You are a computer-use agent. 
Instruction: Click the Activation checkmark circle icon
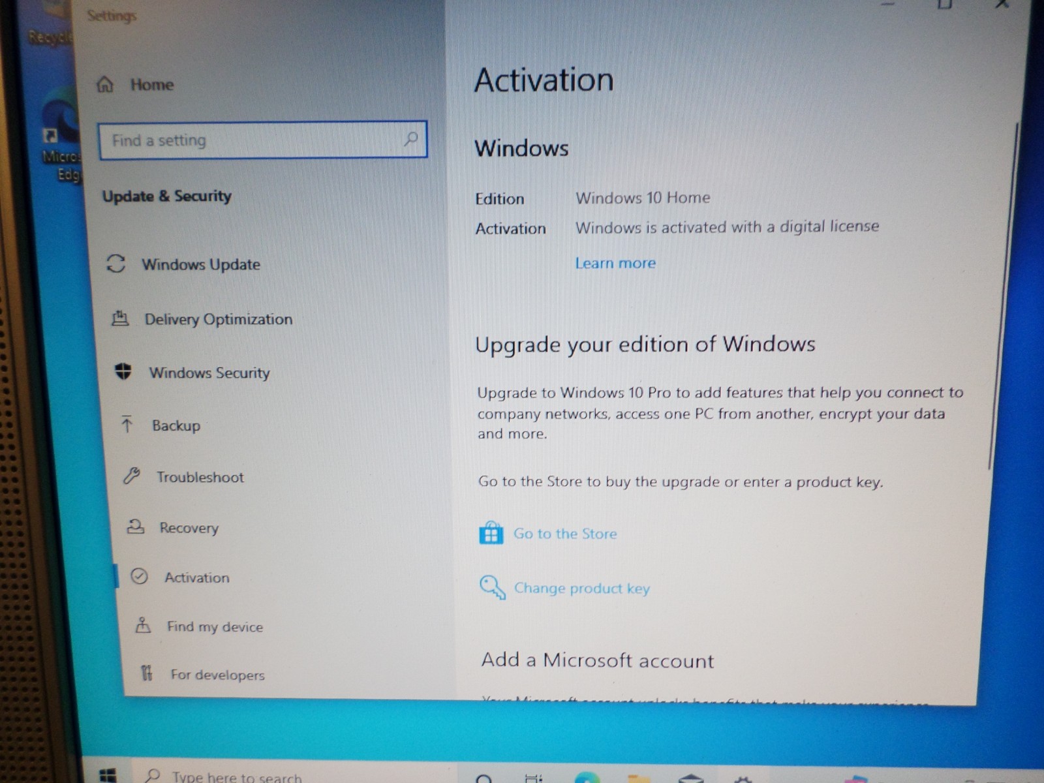[139, 576]
